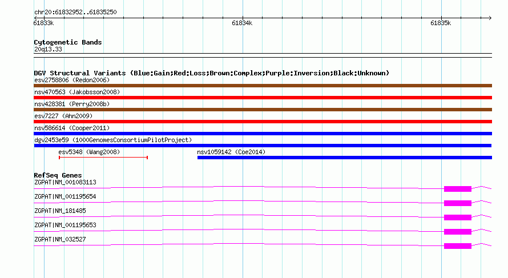
Task: Select the exon block of ZGPAT NM_032527
Action: [457, 246]
